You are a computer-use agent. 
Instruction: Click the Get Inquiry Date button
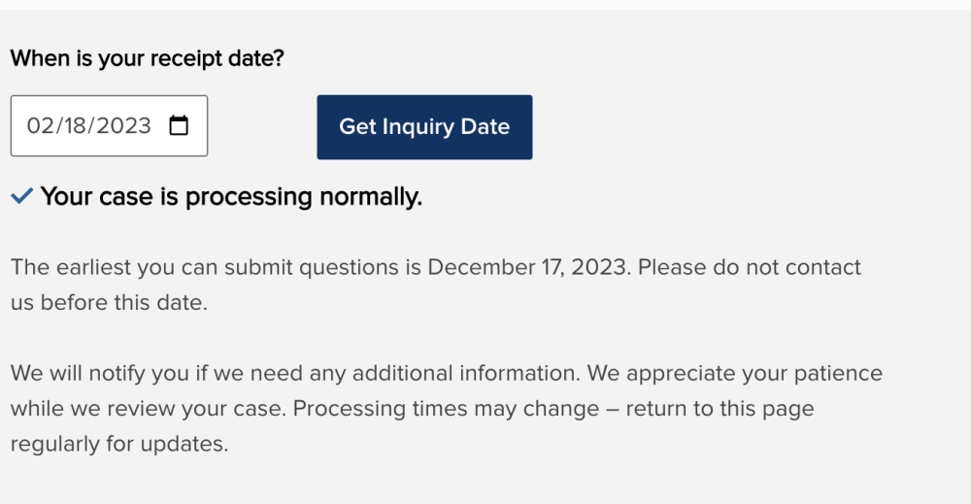425,127
